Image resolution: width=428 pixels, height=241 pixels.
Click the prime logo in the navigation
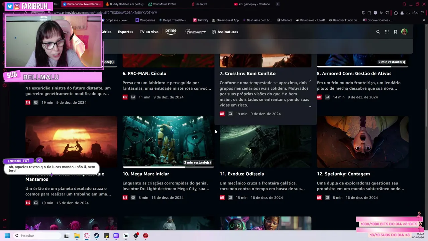pyautogui.click(x=171, y=31)
